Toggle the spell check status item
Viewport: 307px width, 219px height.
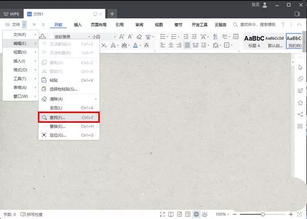click(32, 214)
